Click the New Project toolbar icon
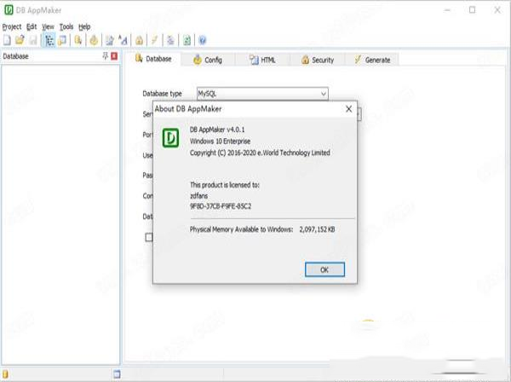This screenshot has height=382, width=511. tap(7, 40)
